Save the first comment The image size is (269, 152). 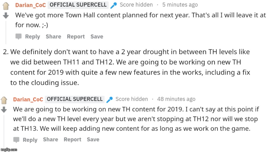point(97,37)
